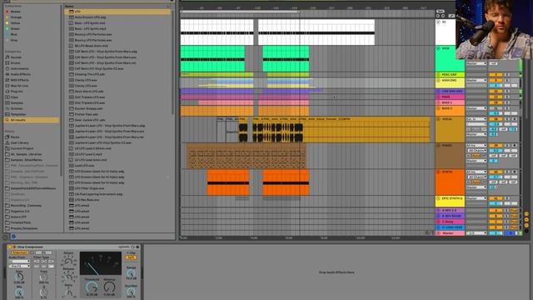Select LFO Res Bass file in results

(87, 200)
